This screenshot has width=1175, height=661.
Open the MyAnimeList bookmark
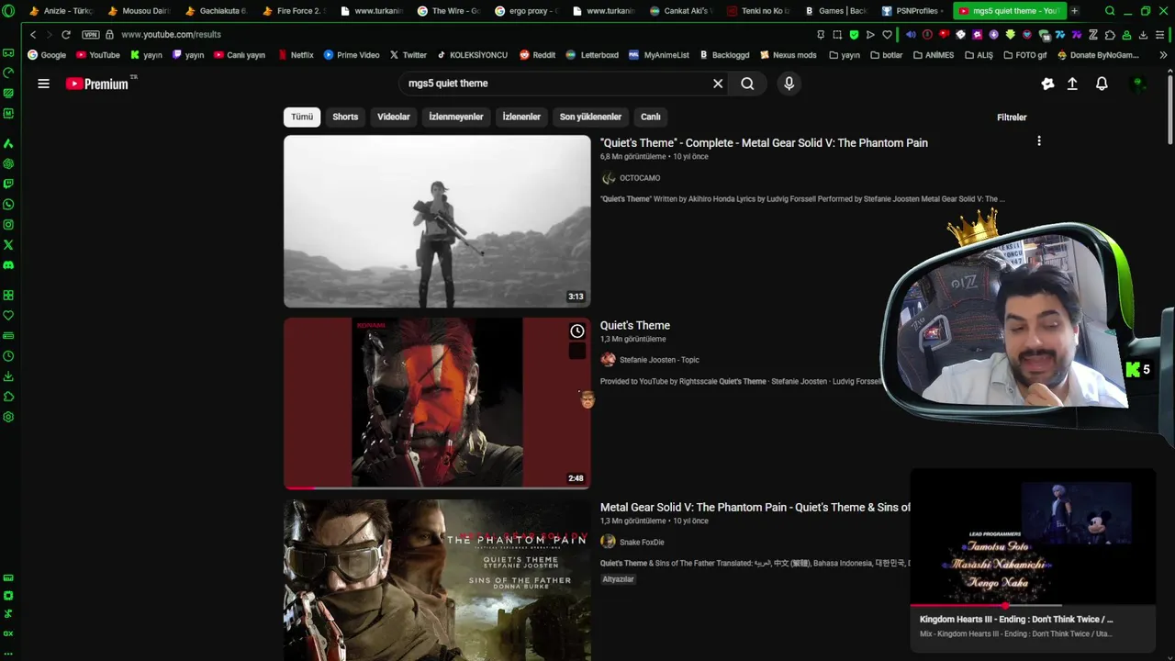coord(659,55)
